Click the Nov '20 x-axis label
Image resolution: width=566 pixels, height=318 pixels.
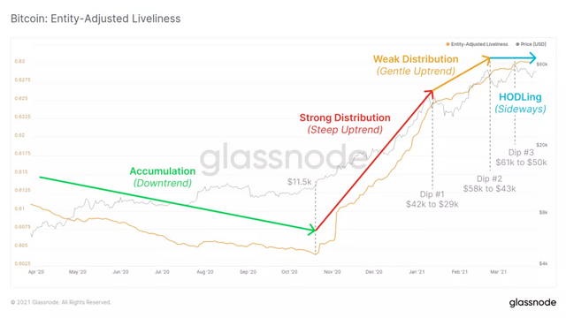pos(333,272)
